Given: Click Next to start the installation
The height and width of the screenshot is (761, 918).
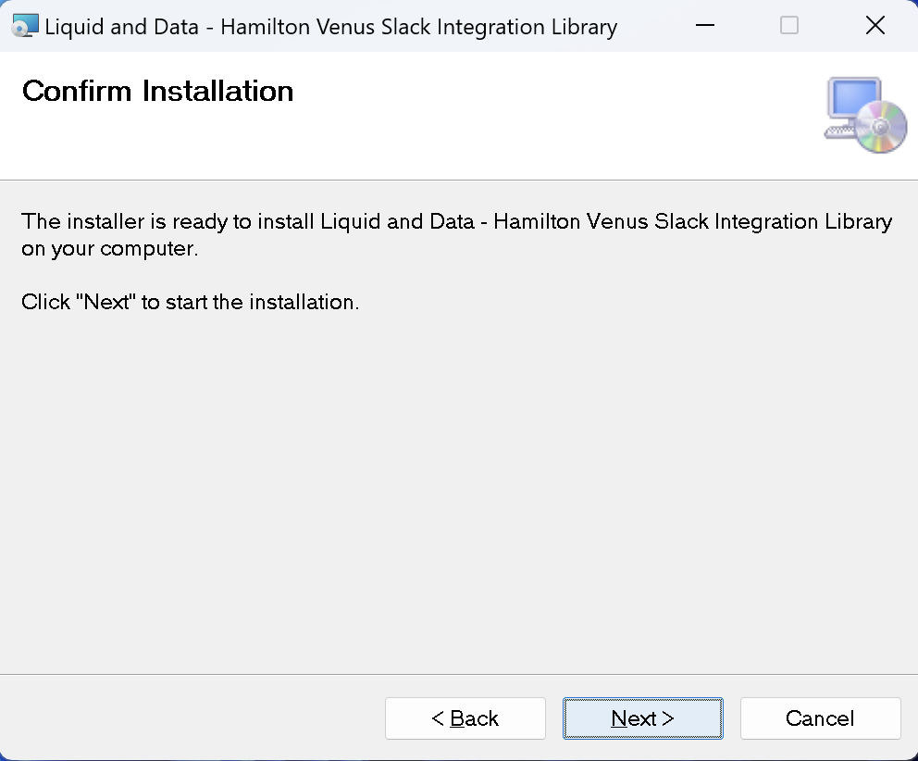Looking at the screenshot, I should (643, 718).
